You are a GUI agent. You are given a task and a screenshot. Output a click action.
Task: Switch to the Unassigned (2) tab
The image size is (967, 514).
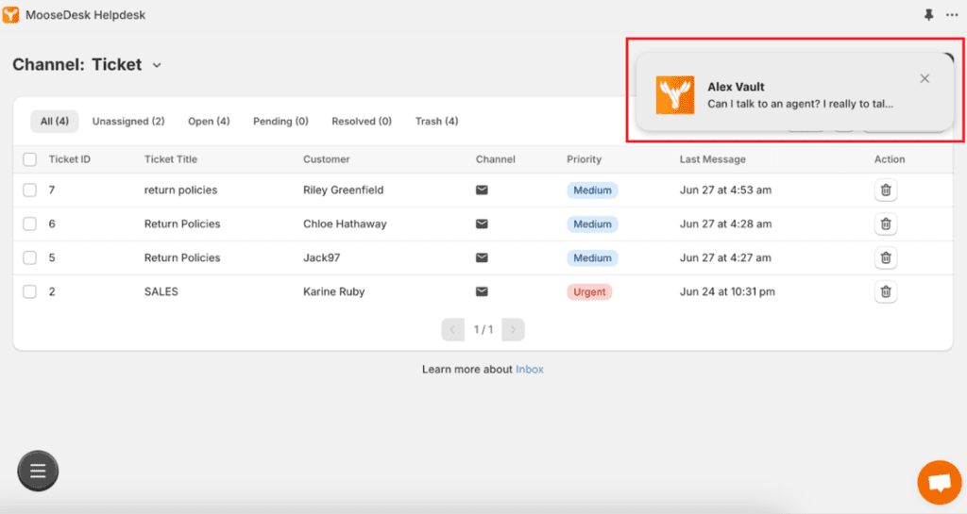coord(128,122)
